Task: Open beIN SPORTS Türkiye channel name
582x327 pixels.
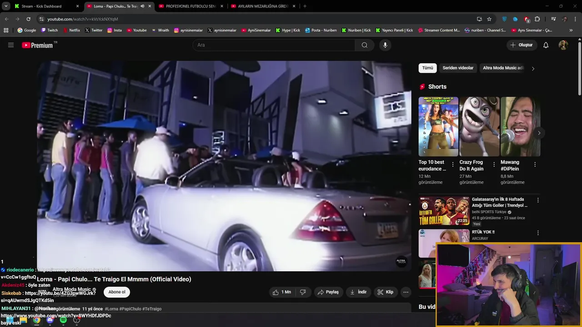Action: (x=489, y=212)
